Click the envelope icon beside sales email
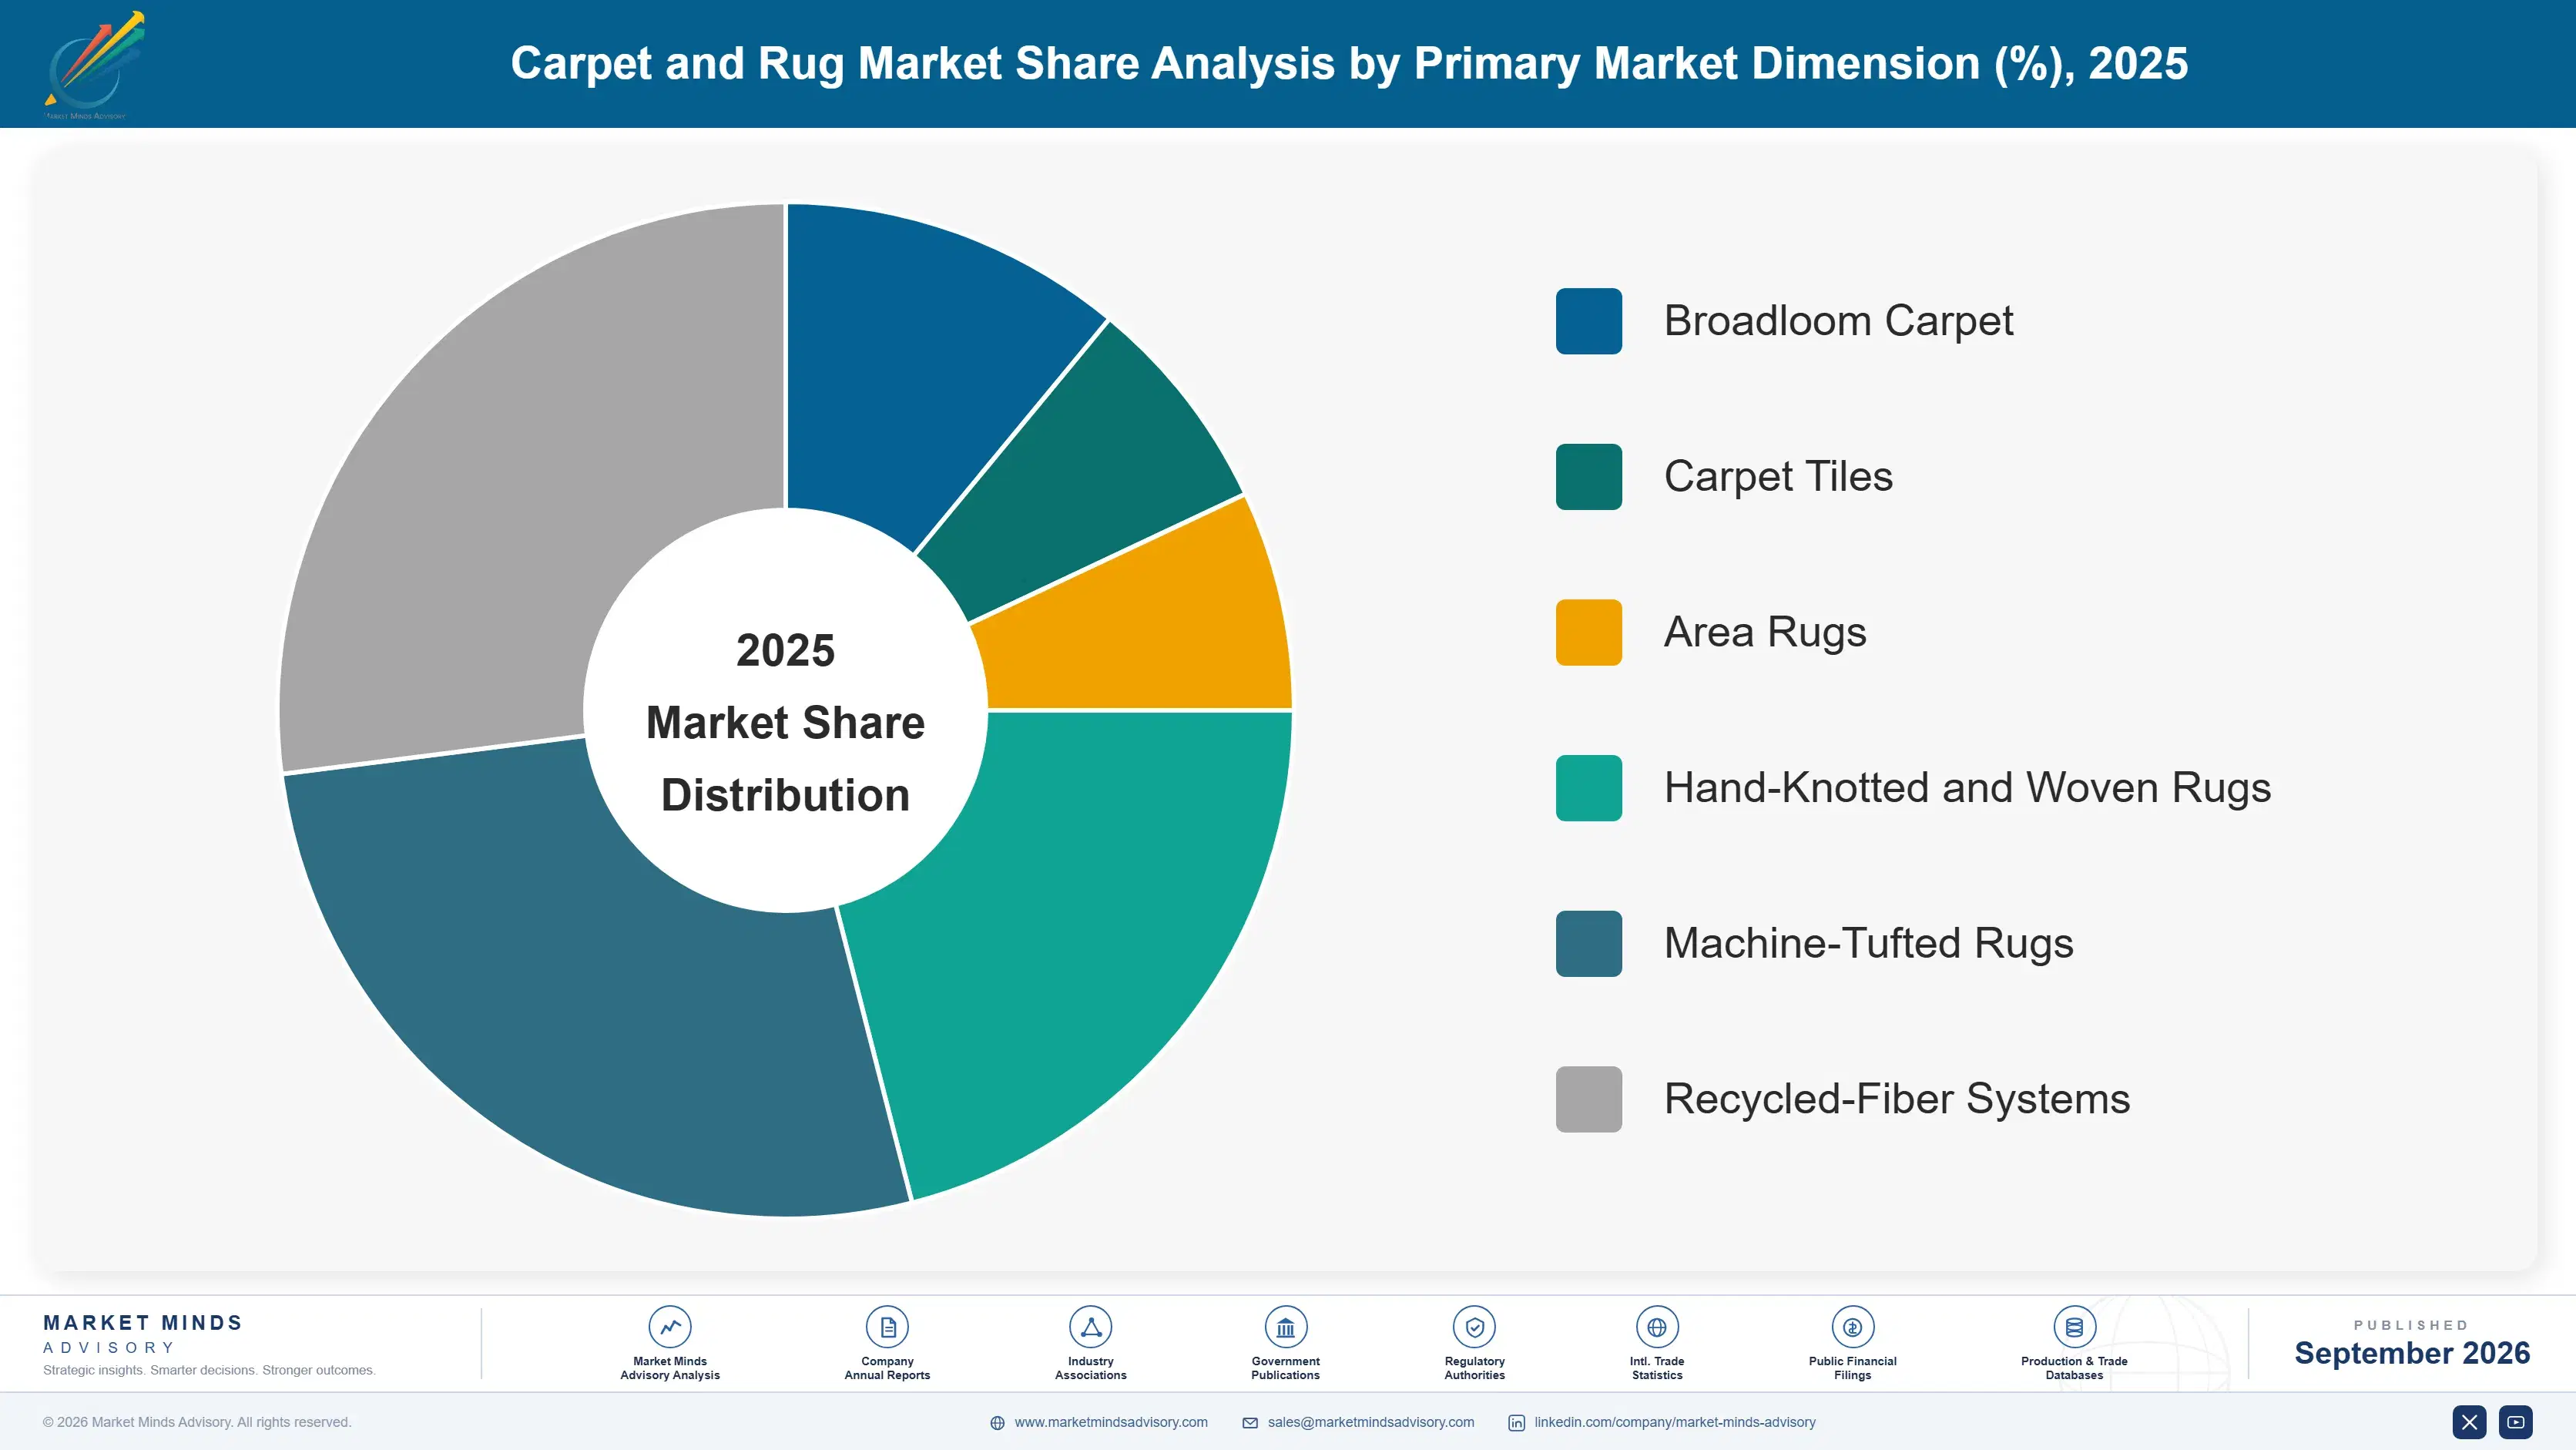 click(x=1250, y=1423)
